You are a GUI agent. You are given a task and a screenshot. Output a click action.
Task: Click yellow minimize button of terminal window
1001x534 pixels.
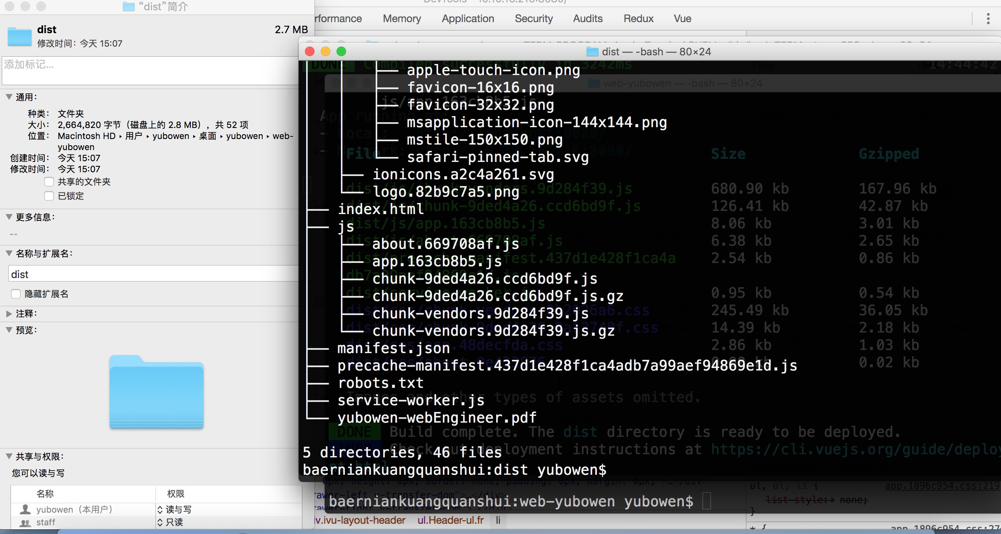pos(326,52)
